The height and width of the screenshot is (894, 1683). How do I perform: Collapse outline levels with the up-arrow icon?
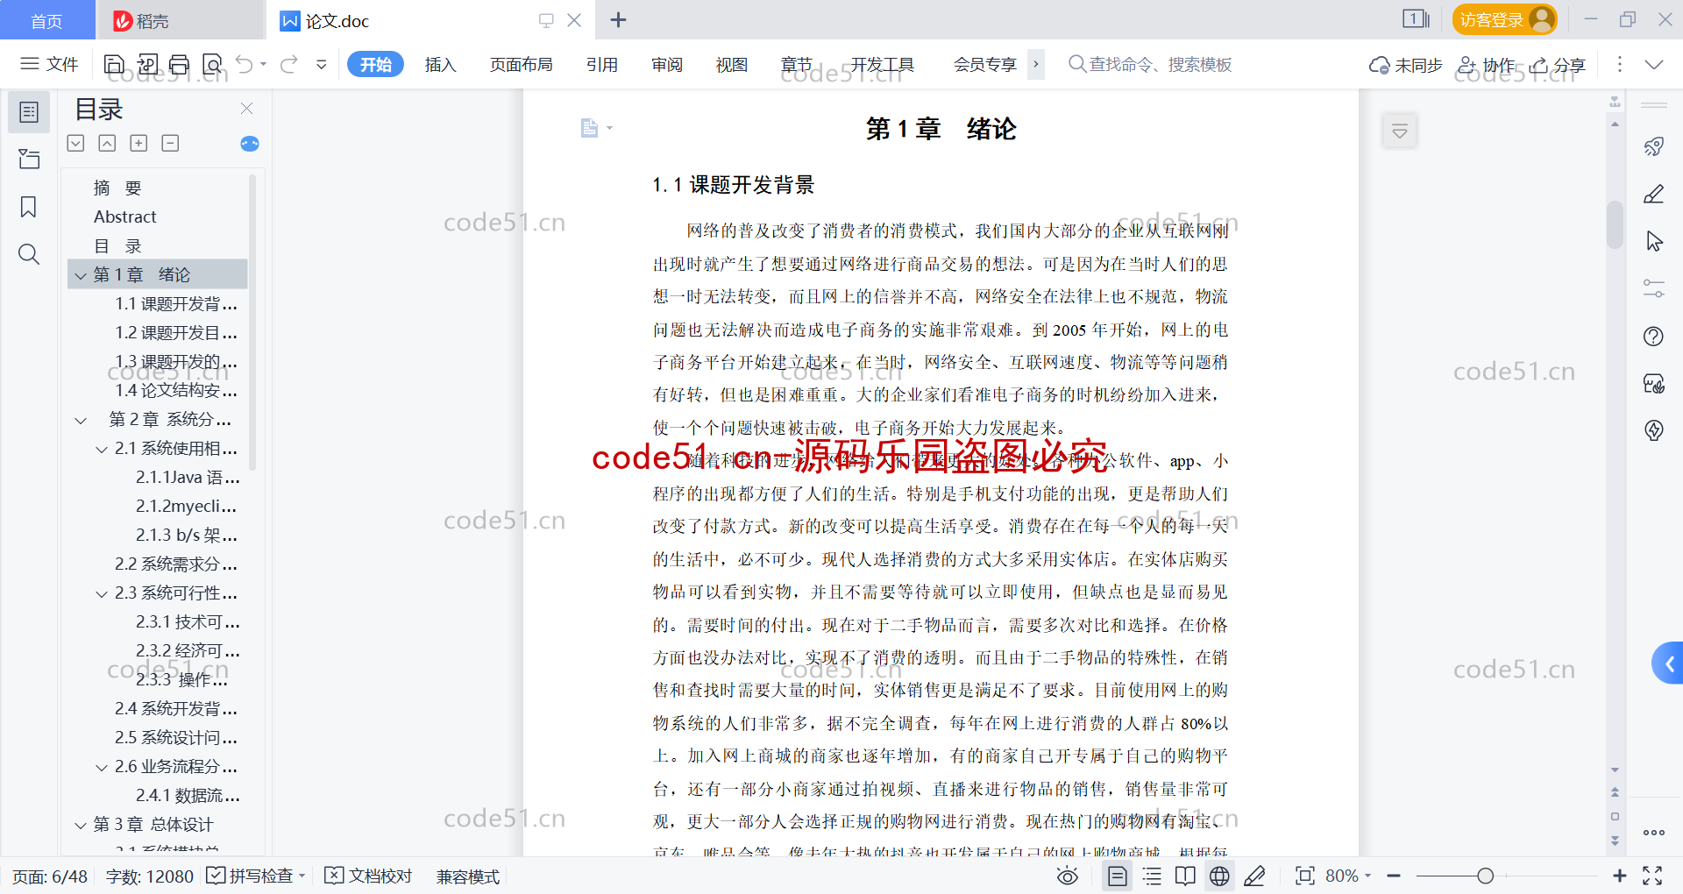(x=107, y=143)
